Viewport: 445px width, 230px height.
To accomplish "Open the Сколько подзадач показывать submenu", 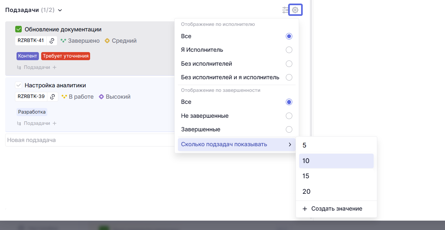I will (236, 144).
